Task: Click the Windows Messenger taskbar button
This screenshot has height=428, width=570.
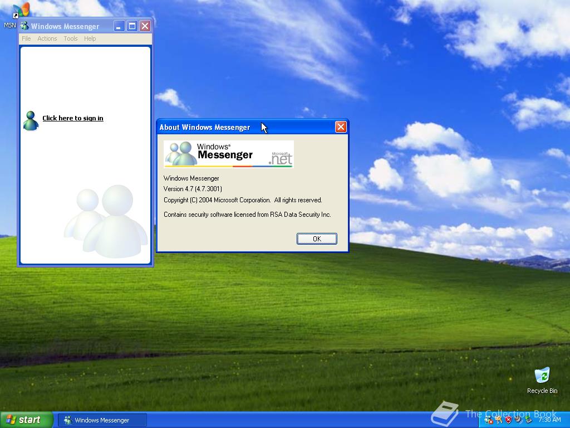Action: (x=102, y=420)
